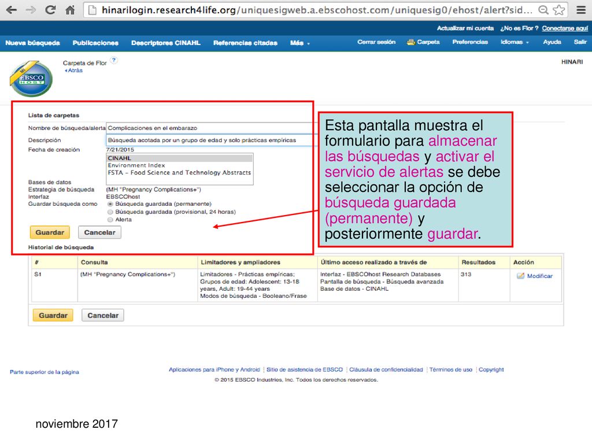Screen dimensions: 592x444
Task: Select FSTA Food Science database entry
Action: [180, 172]
